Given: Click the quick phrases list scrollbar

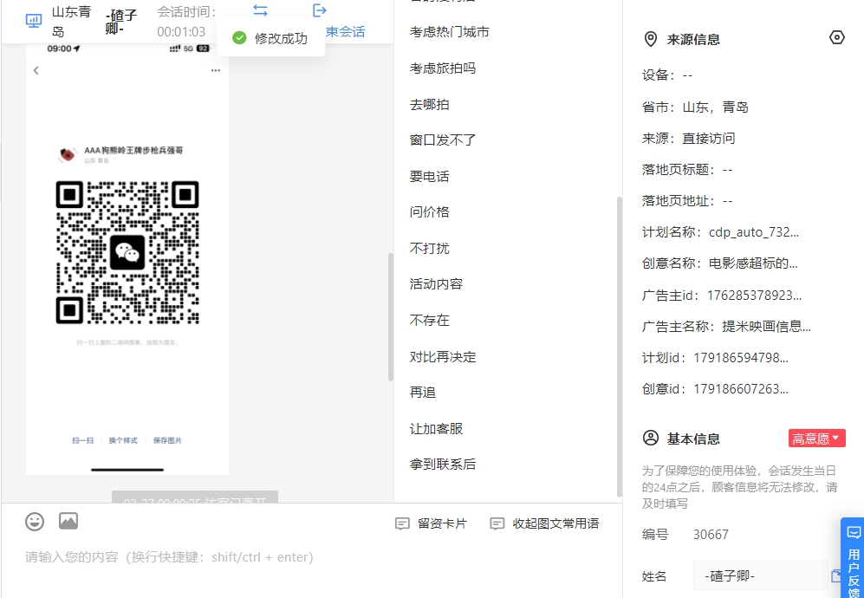Looking at the screenshot, I should [620, 346].
